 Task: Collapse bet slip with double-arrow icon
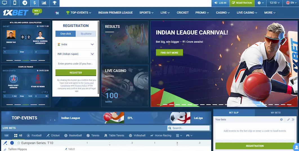293,120
